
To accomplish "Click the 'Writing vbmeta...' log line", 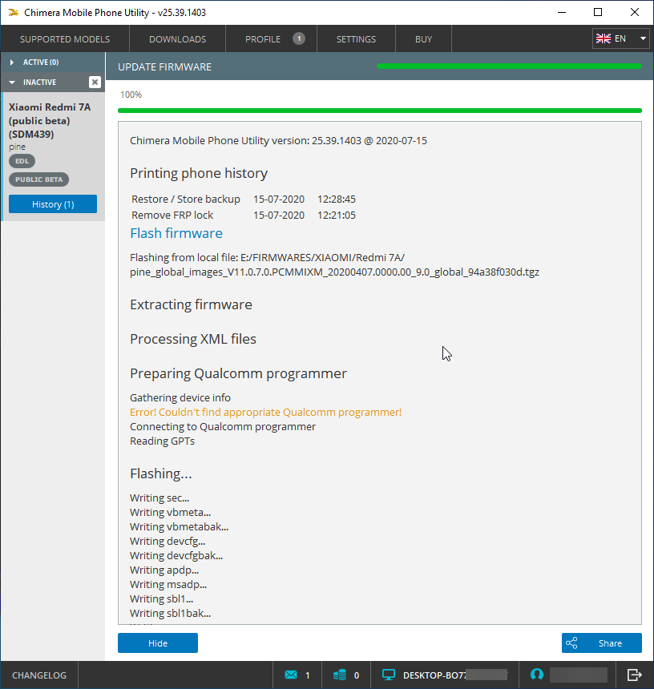I will click(x=170, y=513).
